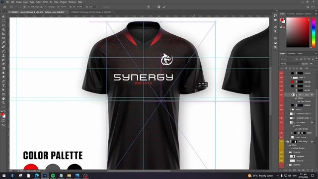Open the blend mode Normal dropdown
The width and height of the screenshot is (318, 179).
pos(290,64)
